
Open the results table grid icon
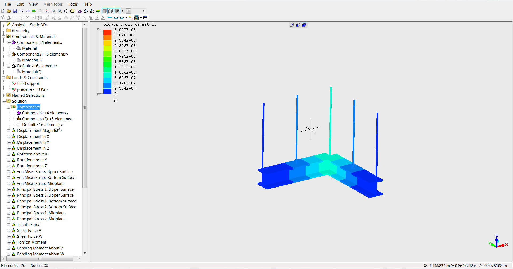[145, 18]
